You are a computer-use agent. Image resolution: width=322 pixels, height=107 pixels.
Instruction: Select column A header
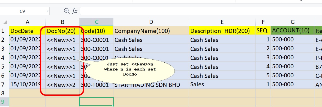(27, 22)
